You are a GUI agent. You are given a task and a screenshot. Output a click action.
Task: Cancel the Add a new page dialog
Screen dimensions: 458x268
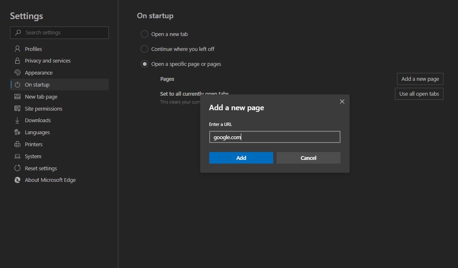coord(308,158)
